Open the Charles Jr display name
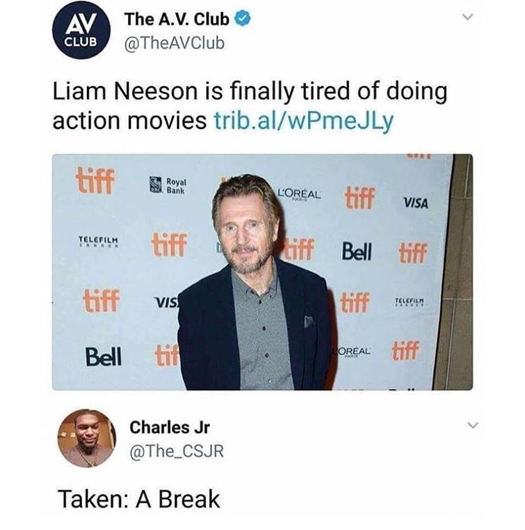 click(170, 427)
